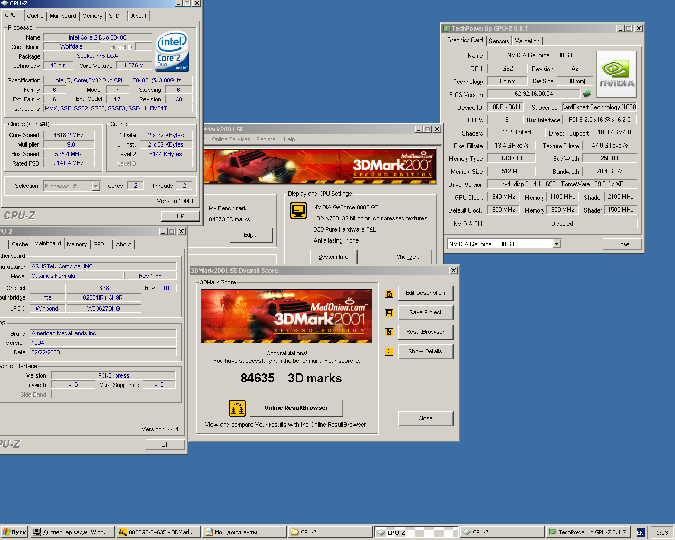Click the BIOS save chip icon in GPU-Z

(587, 93)
